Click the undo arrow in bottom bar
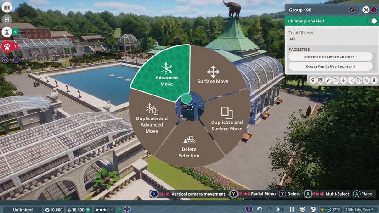 tap(260, 209)
